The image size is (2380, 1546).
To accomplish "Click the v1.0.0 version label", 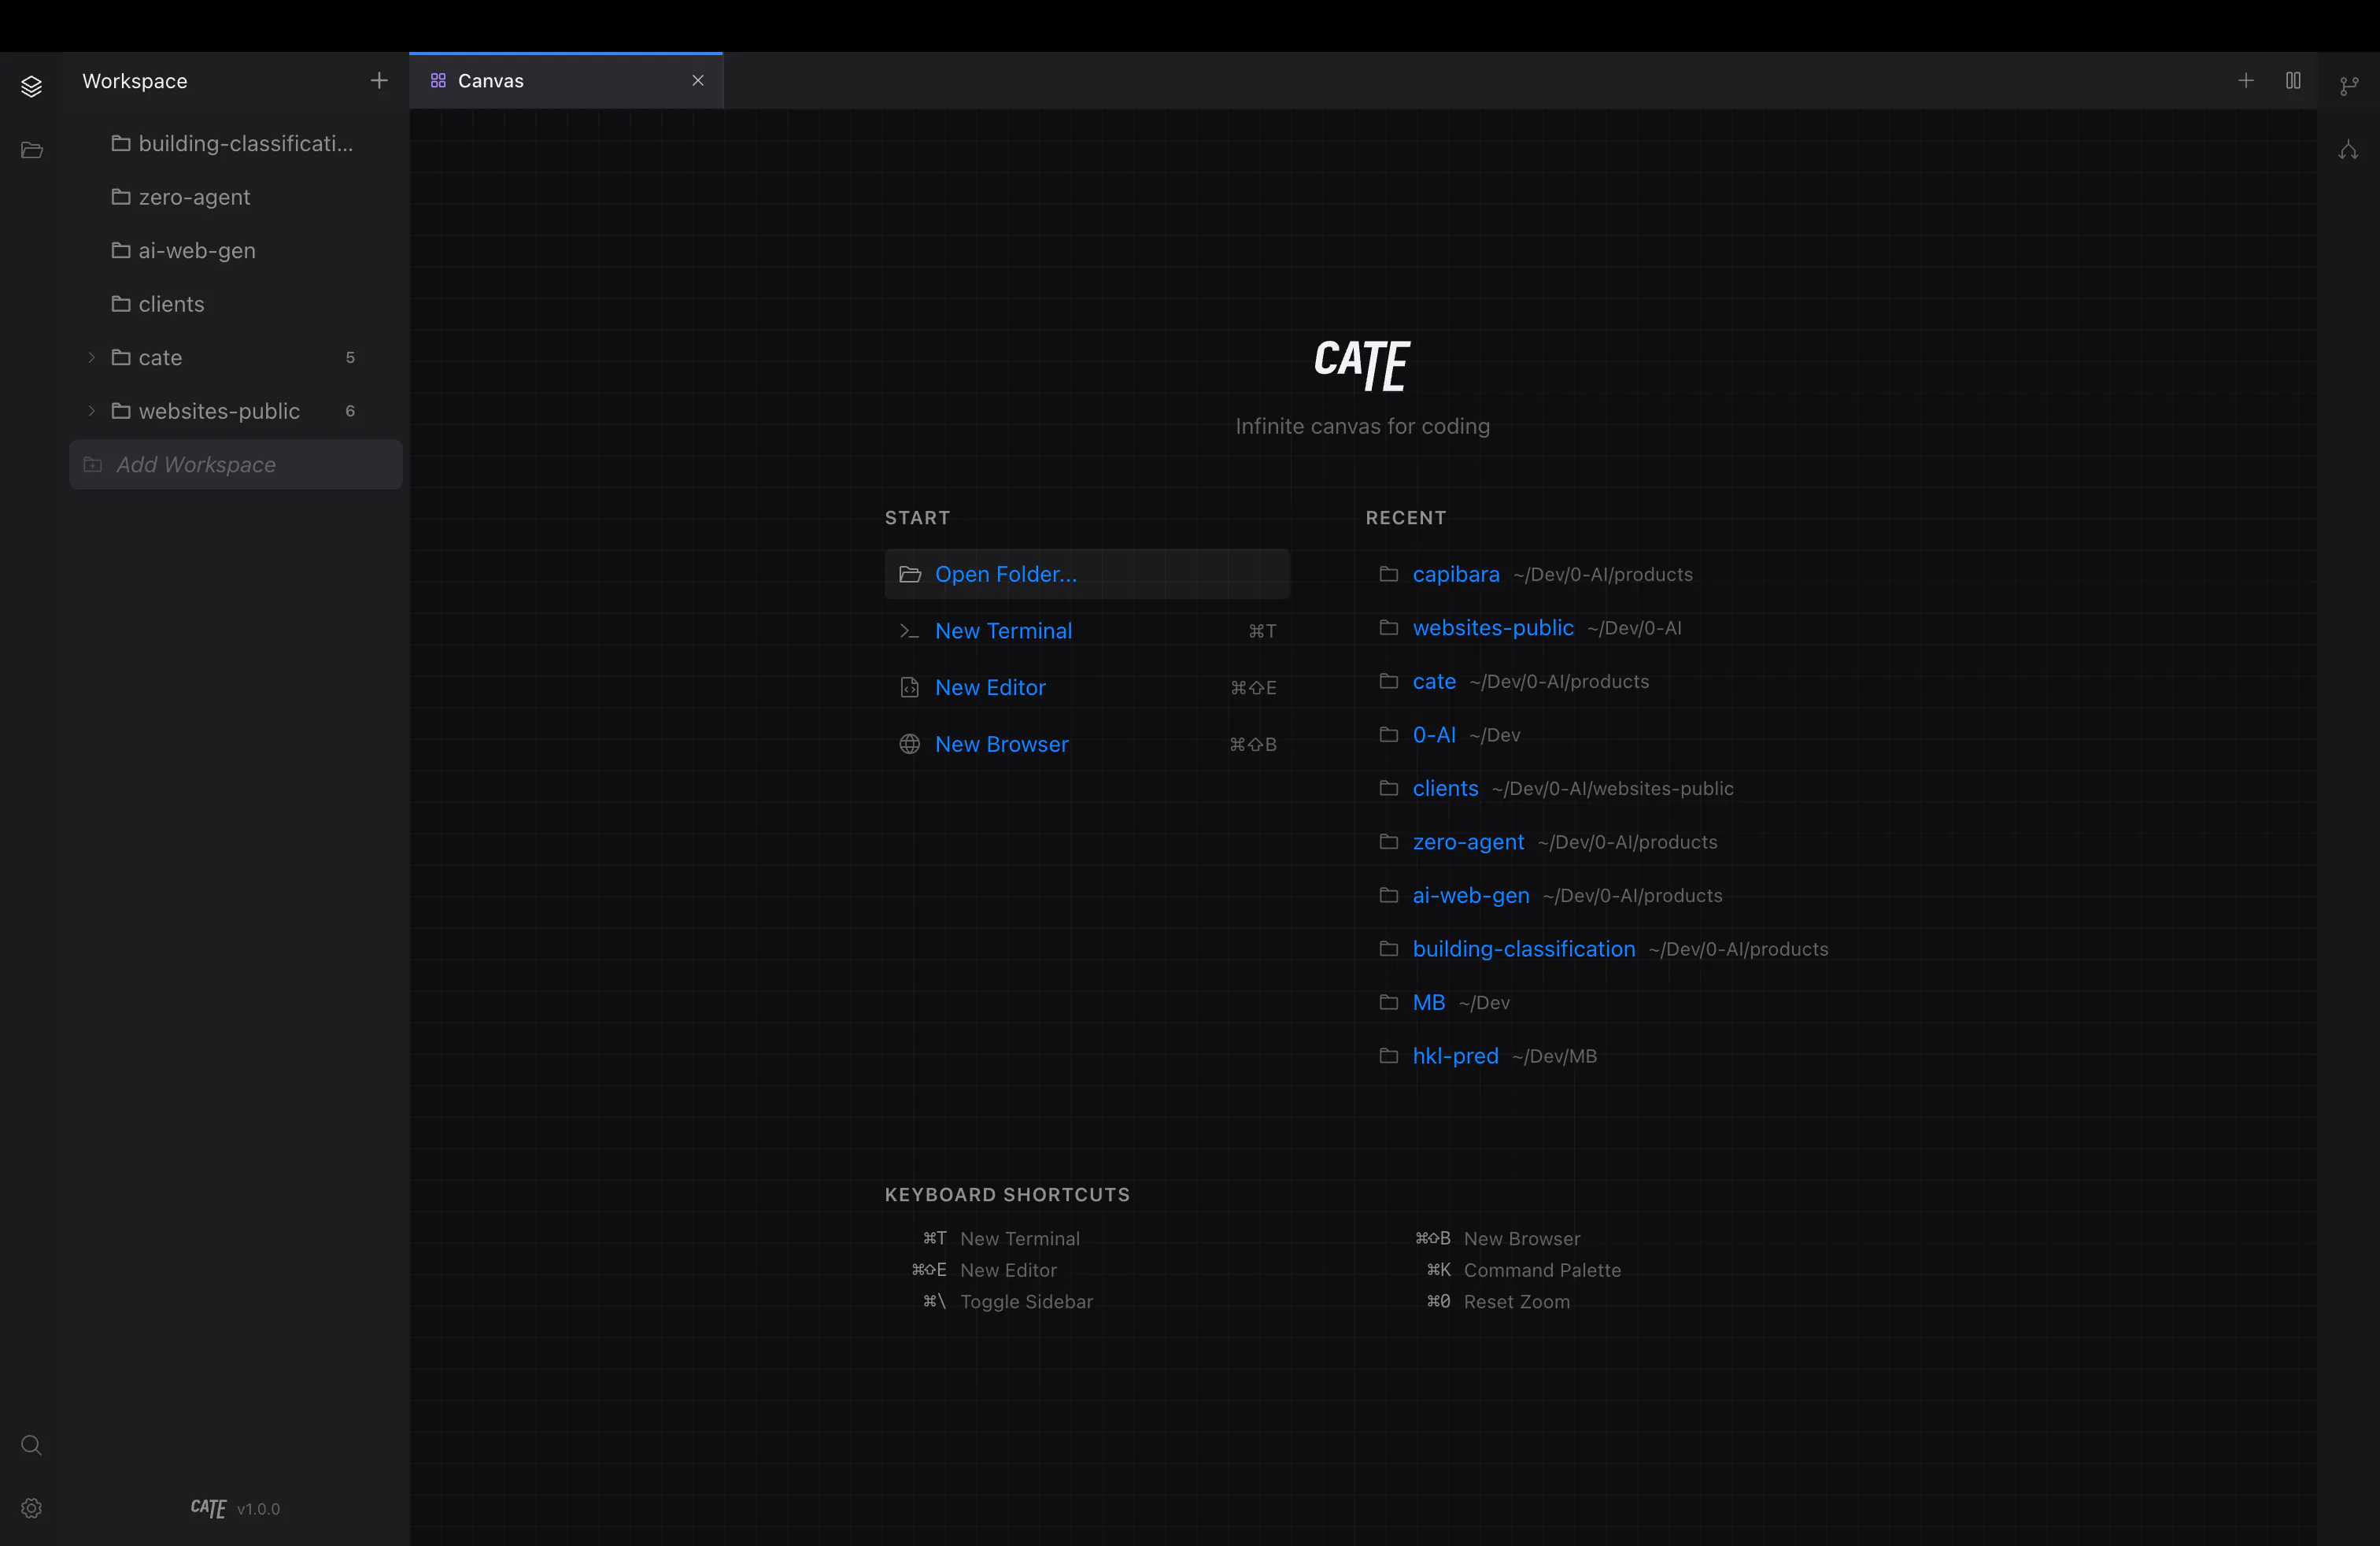I will [258, 1509].
